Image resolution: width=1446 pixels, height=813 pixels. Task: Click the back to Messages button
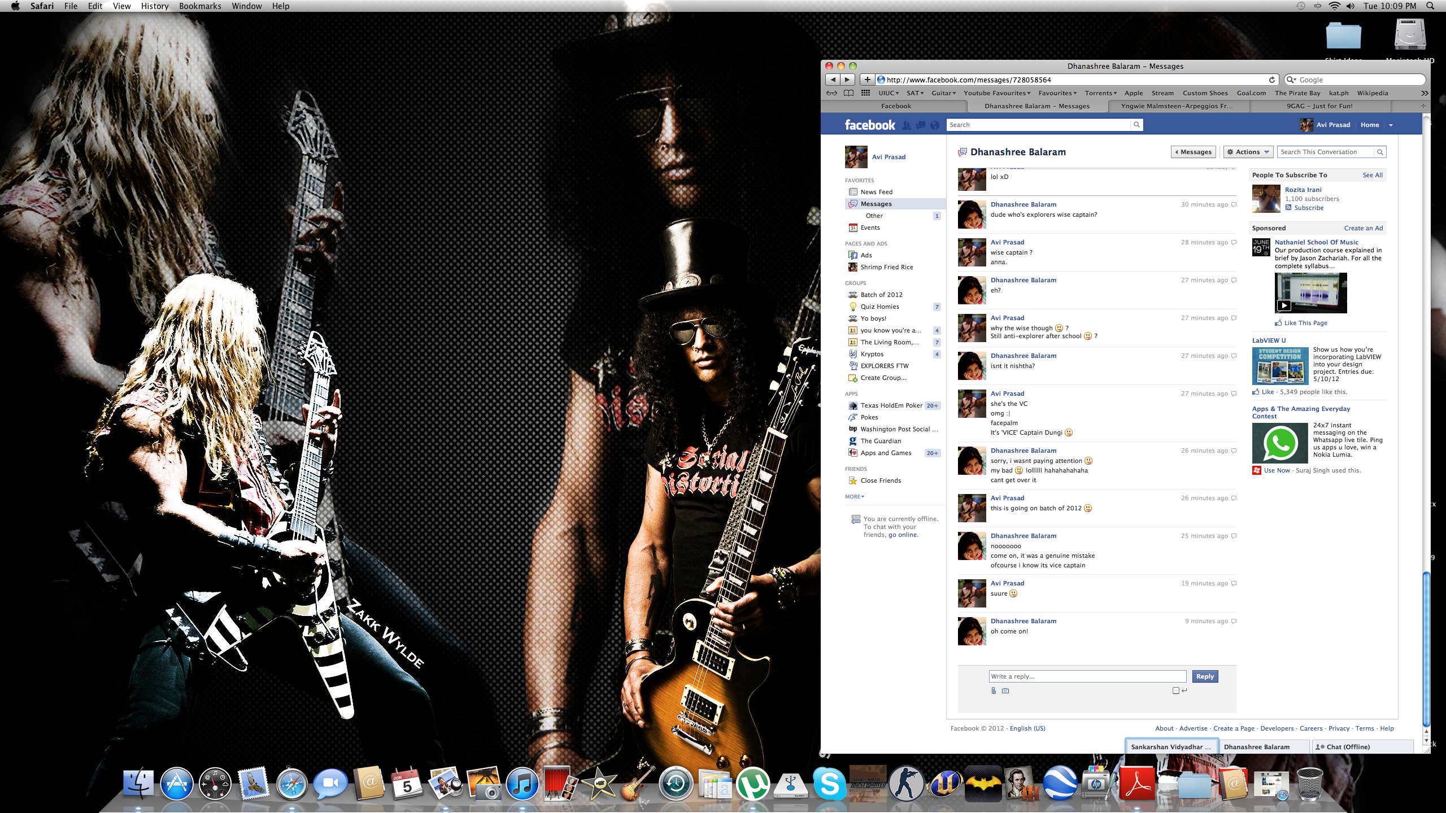coord(1194,152)
